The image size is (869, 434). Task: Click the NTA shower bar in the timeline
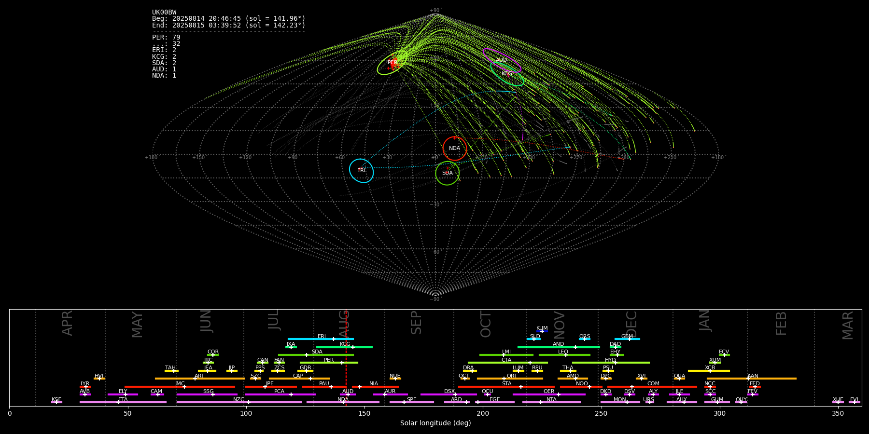[x=551, y=402]
